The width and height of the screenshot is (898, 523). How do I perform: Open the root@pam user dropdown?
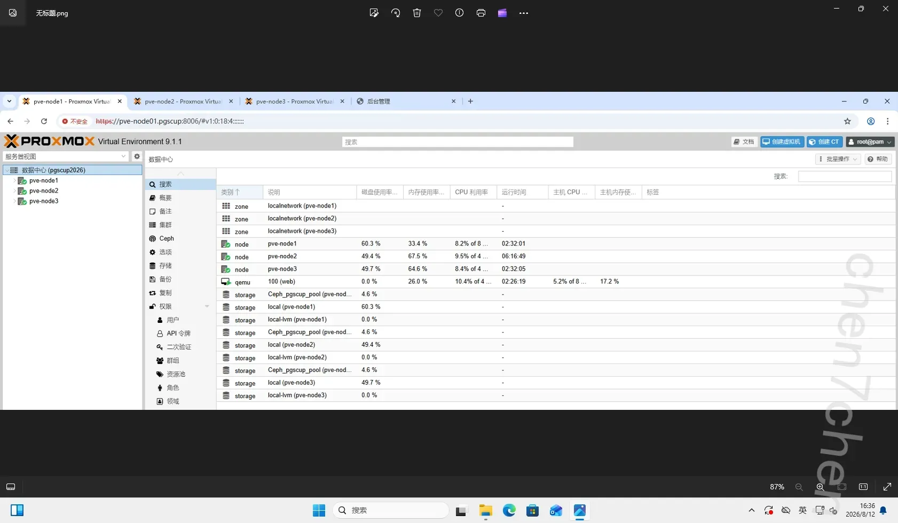coord(870,142)
